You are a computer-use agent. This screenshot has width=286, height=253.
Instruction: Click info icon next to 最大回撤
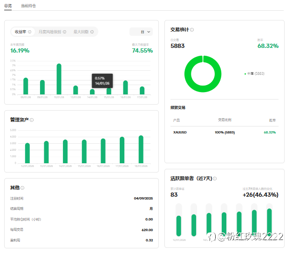92,32
